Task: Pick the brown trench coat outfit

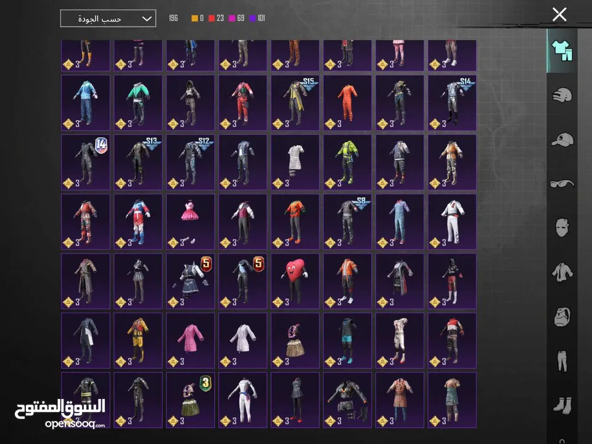Action: 86,281
